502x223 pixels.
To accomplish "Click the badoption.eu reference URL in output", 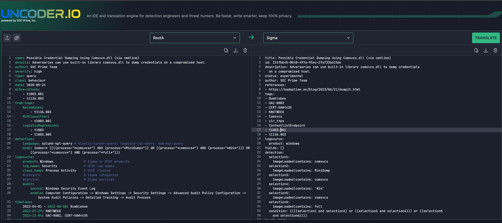I will tap(315, 90).
